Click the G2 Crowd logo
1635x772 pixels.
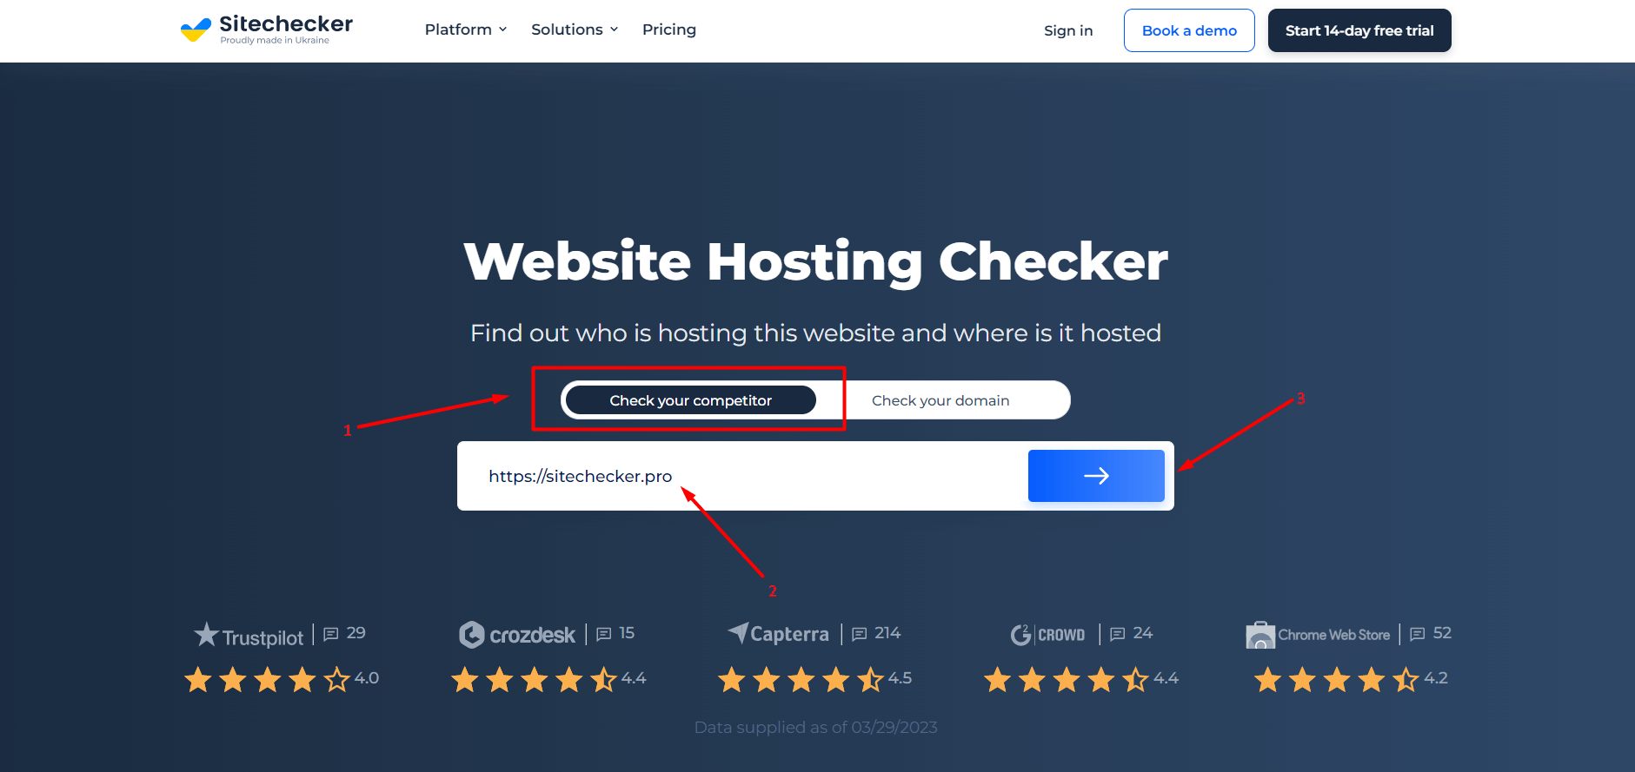1048,635
